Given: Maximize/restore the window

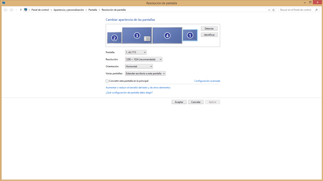Looking at the screenshot, I should (x=310, y=3).
